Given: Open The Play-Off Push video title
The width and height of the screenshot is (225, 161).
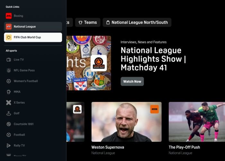Looking at the screenshot, I should (x=184, y=147).
